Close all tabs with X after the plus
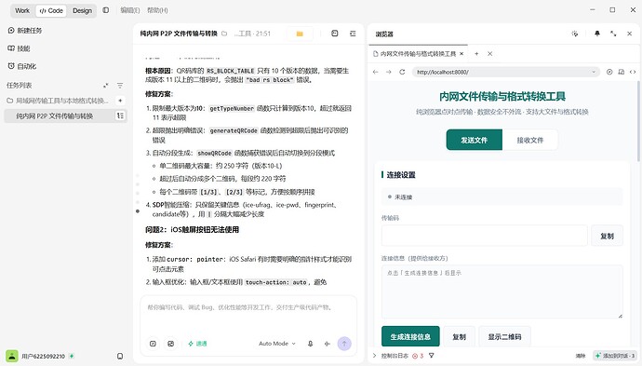 tap(489, 54)
